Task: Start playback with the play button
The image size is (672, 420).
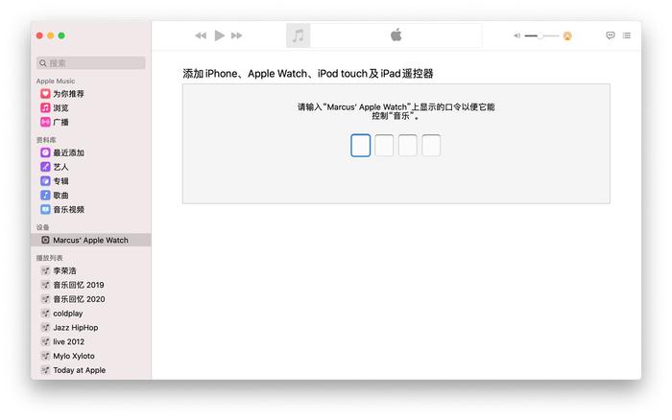Action: 220,35
